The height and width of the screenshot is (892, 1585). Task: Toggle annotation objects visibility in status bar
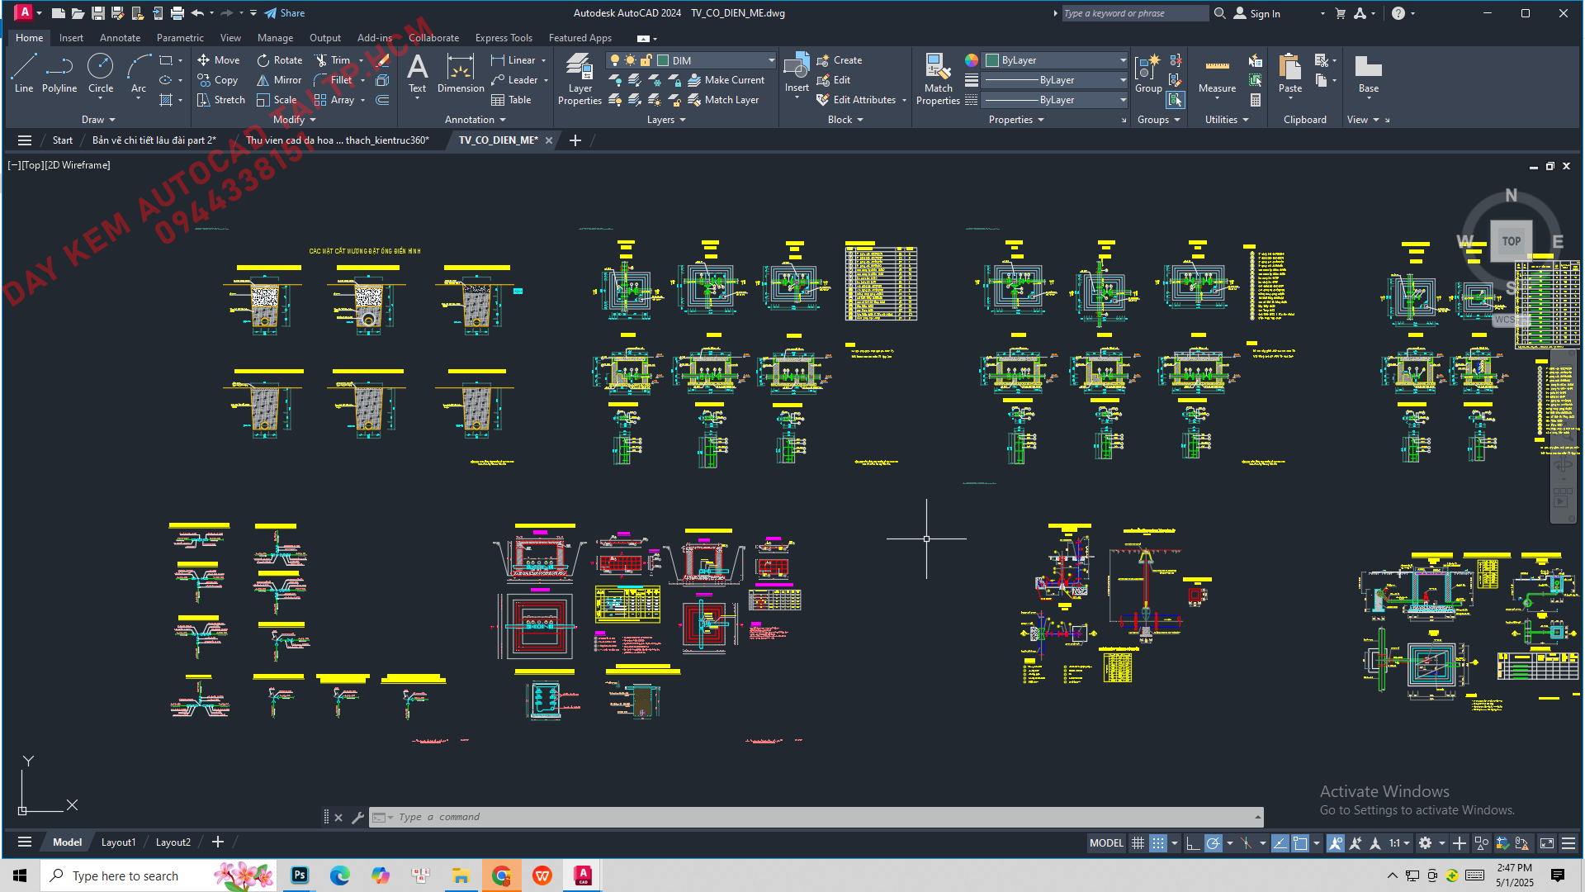click(1335, 843)
